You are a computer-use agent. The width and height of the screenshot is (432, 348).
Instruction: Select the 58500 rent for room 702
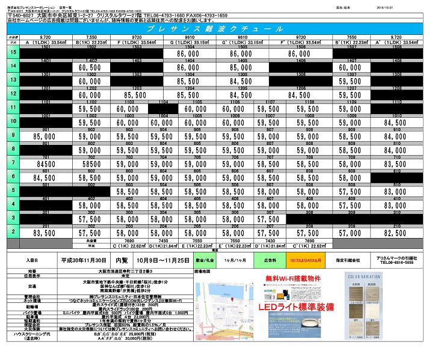click(91, 164)
